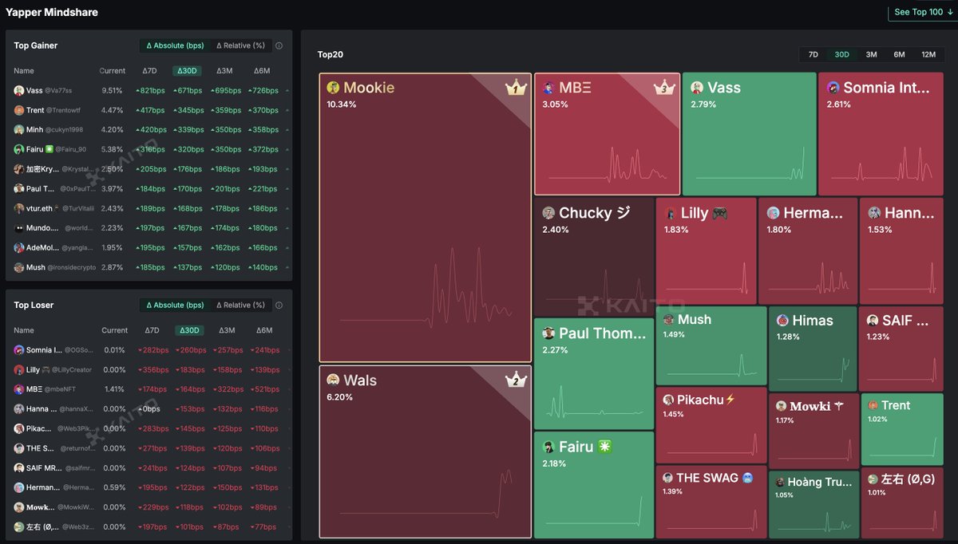958x544 pixels.
Task: Click Paul T... row in Top Gainer
Action: pos(148,189)
